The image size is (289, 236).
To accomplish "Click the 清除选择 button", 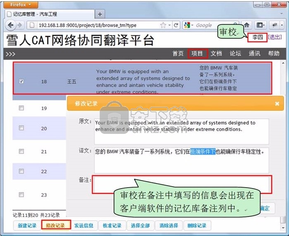I will (x=169, y=226).
